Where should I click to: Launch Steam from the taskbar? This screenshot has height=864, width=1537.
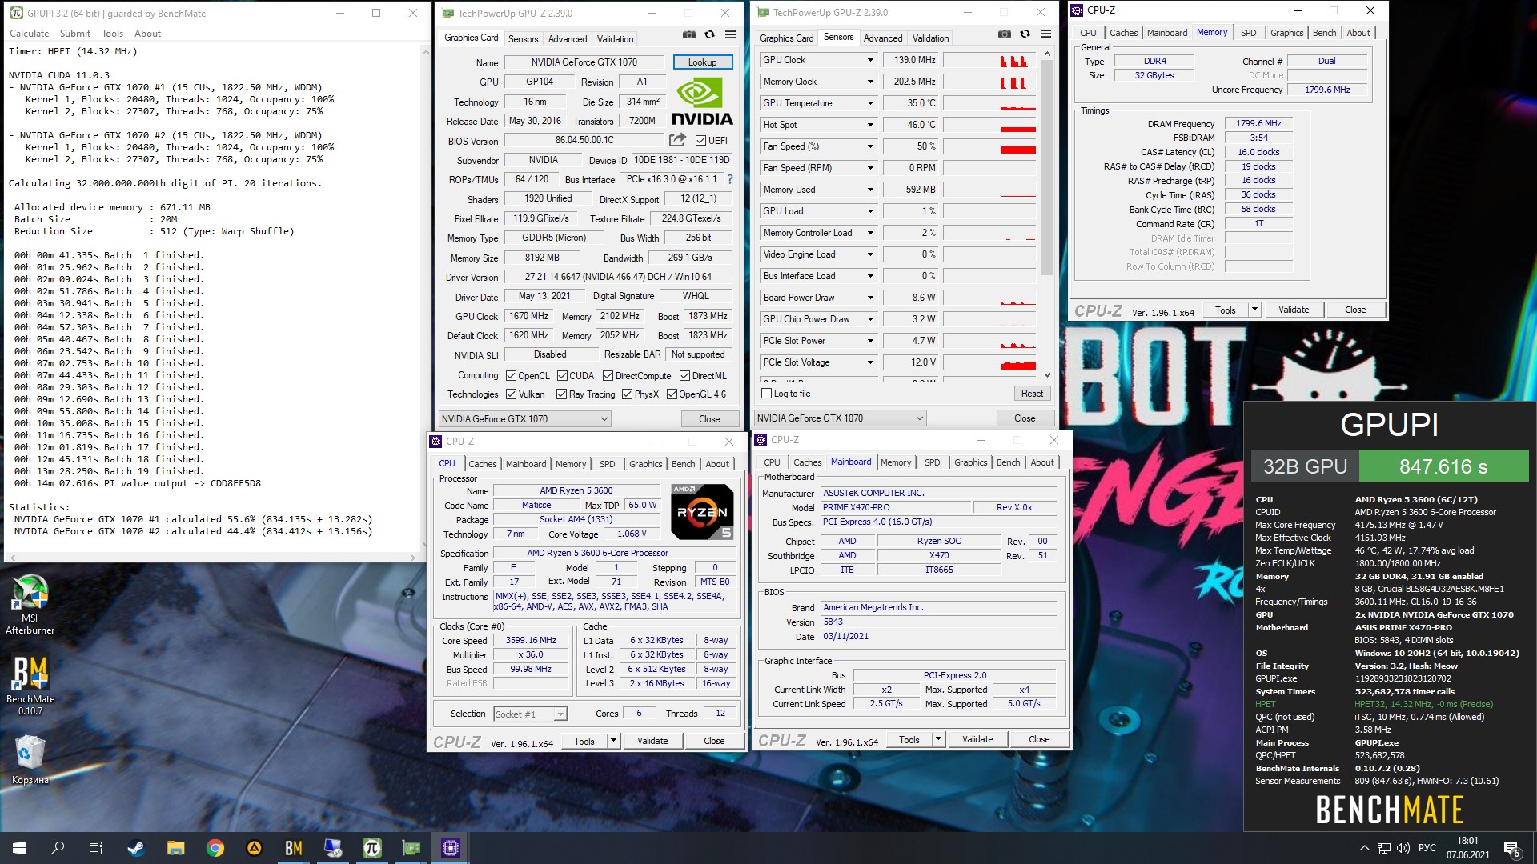(x=136, y=848)
